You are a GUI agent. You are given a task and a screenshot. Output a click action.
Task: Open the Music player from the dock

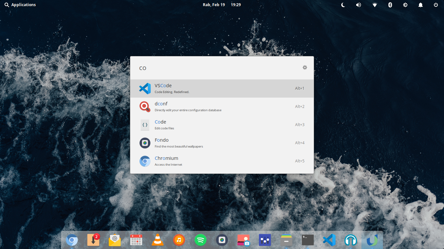point(179,240)
